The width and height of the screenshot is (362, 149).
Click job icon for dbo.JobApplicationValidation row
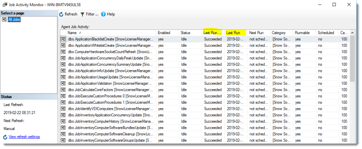63,83
